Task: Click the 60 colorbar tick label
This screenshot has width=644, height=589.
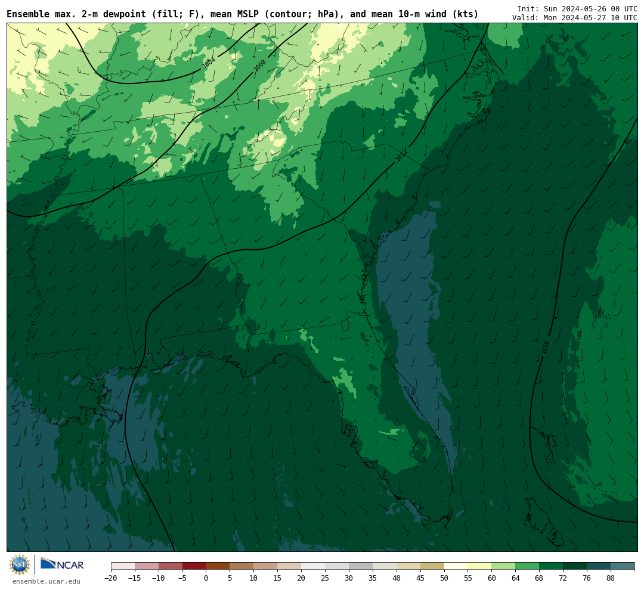Action: (x=492, y=578)
